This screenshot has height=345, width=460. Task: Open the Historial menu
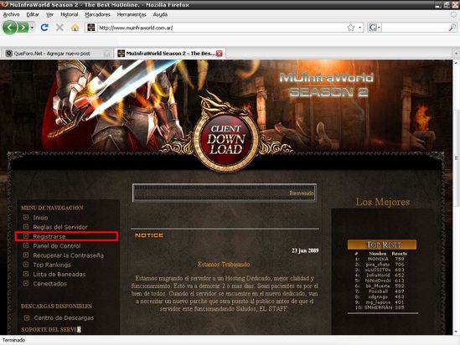pos(70,14)
